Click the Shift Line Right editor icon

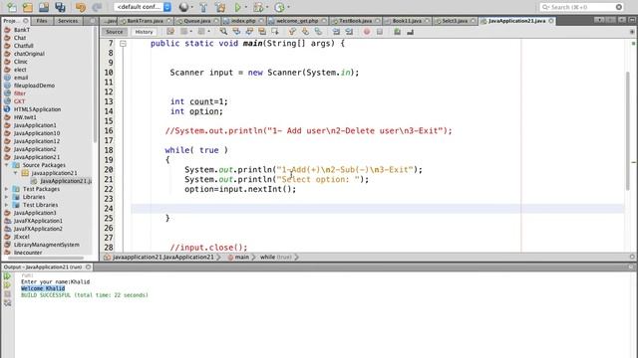(349, 32)
